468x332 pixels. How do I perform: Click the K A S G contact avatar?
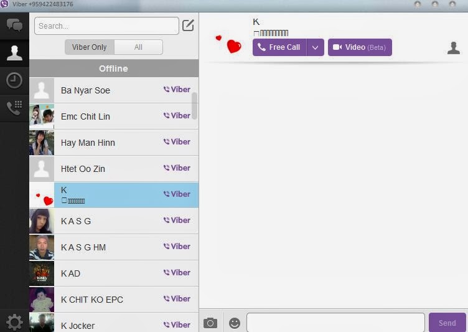[42, 221]
